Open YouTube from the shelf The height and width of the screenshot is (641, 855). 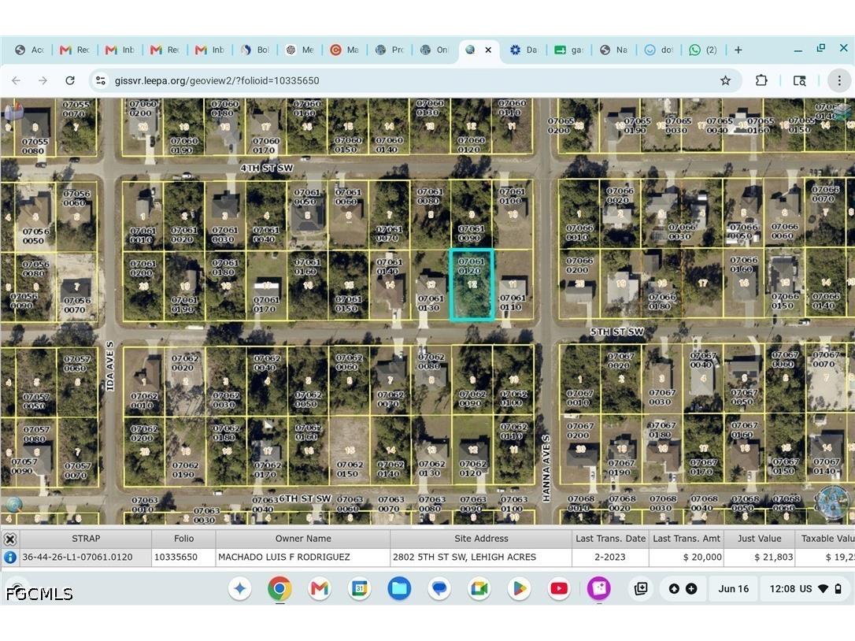[559, 588]
